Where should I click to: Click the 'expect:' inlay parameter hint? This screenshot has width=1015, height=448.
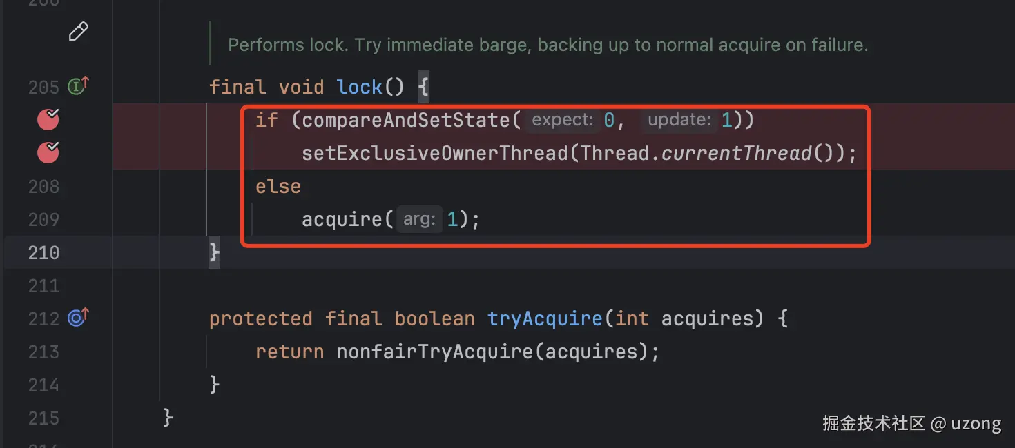(563, 121)
